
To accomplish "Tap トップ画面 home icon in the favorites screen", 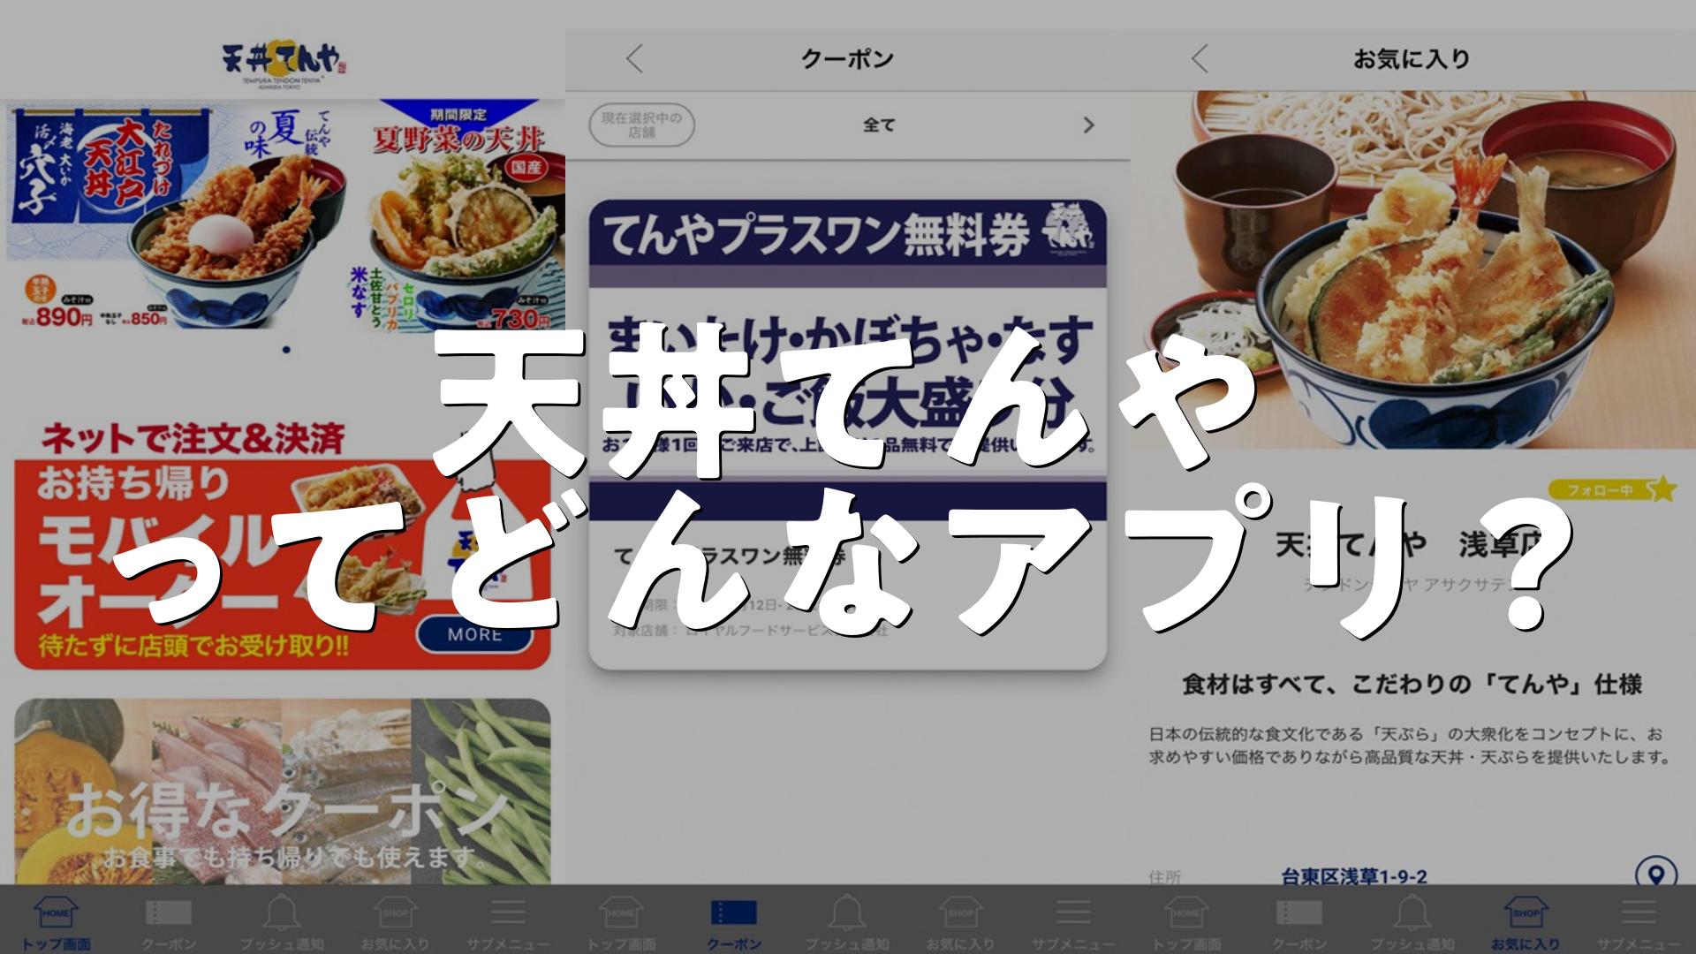I will (x=1186, y=921).
